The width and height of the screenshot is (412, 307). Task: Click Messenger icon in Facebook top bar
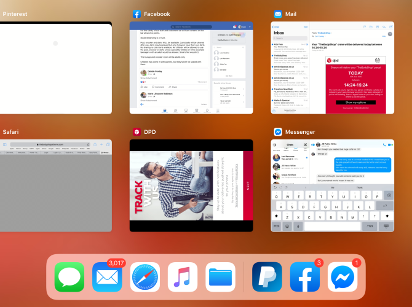235,27
